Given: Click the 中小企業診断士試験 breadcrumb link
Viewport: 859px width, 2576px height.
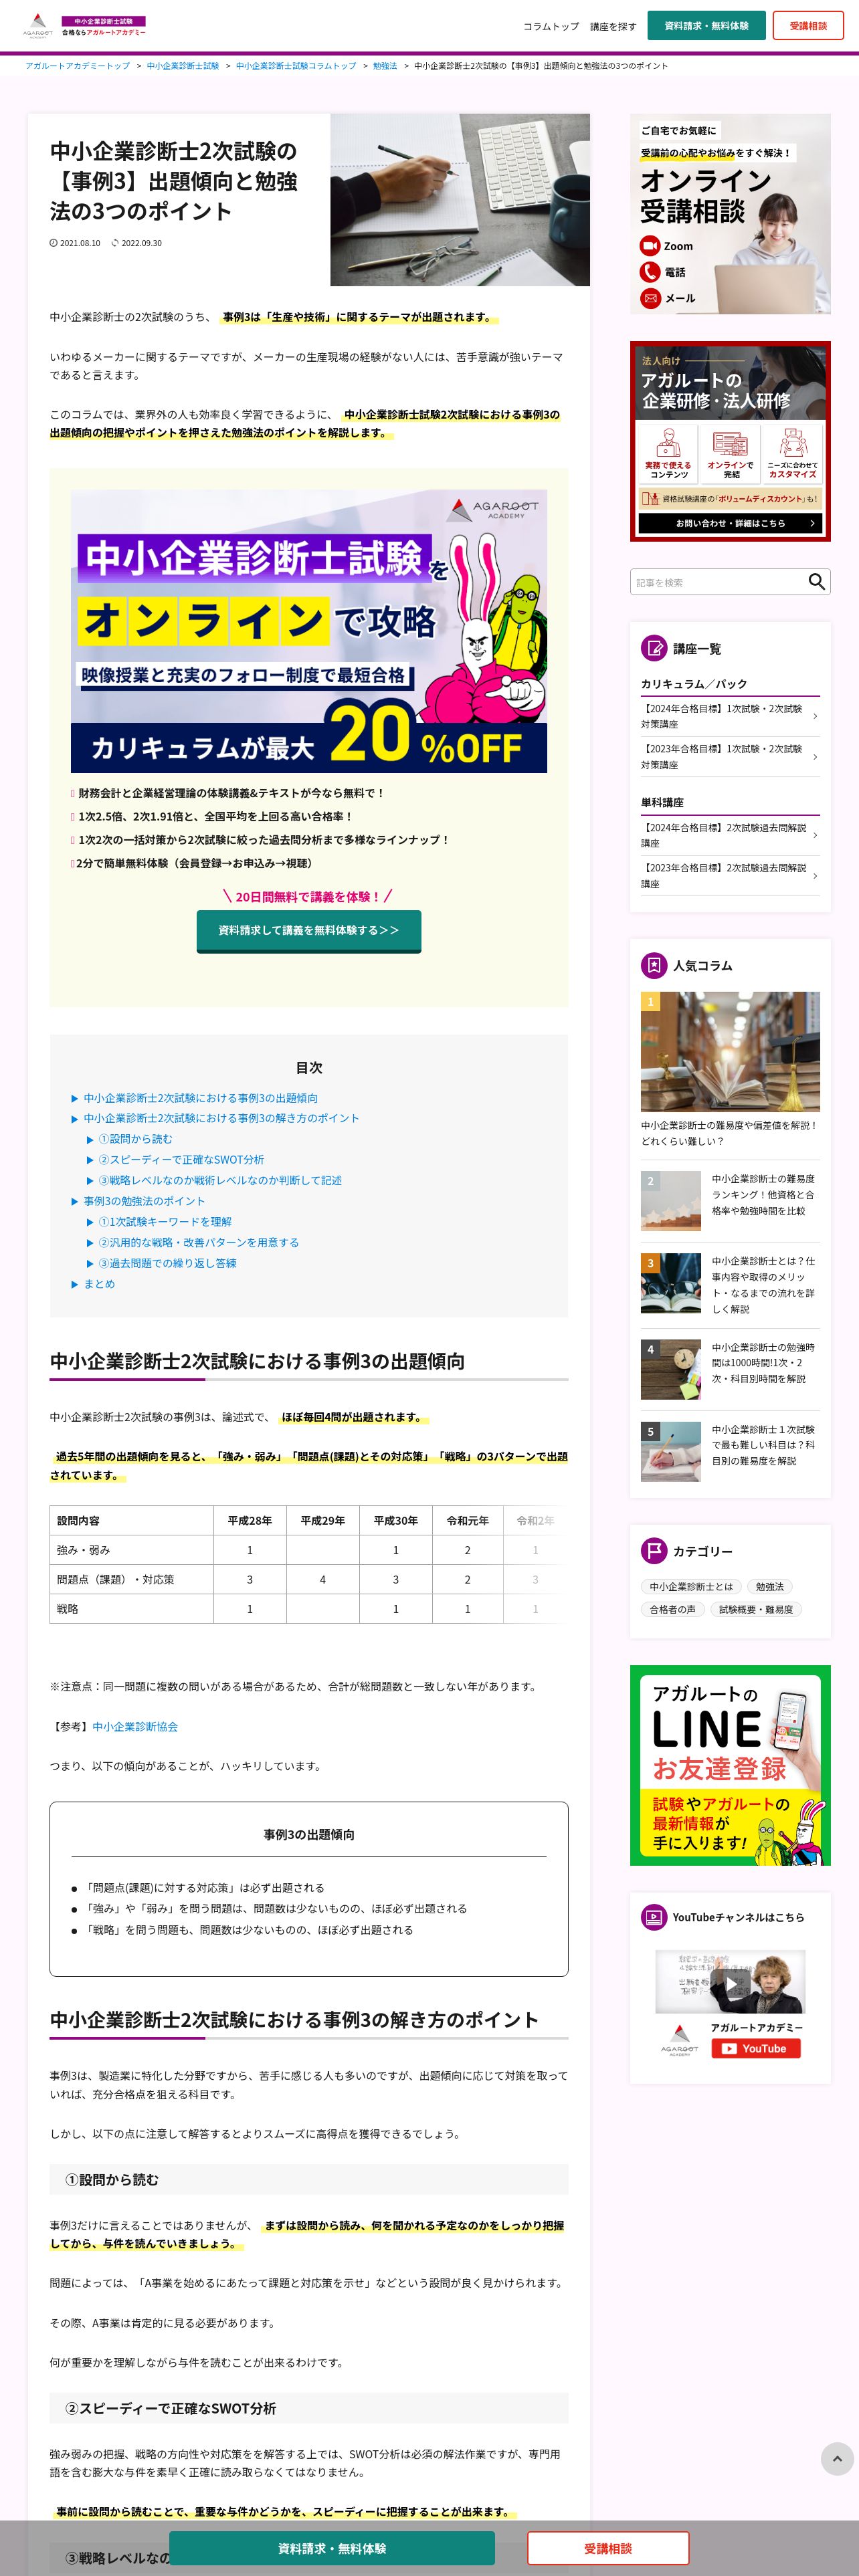Looking at the screenshot, I should click(182, 66).
